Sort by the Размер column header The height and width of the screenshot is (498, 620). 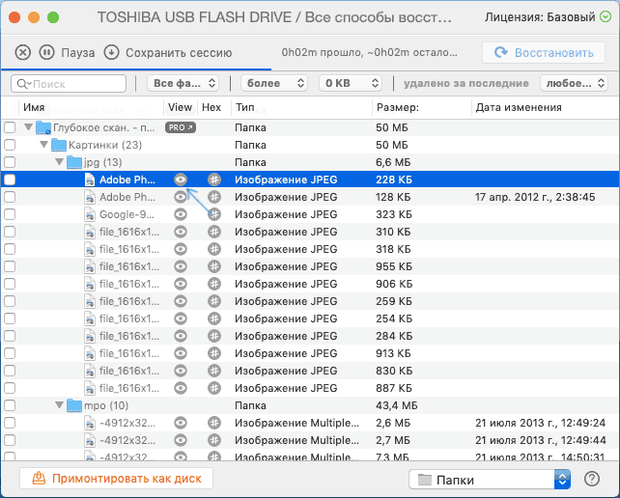tap(398, 107)
